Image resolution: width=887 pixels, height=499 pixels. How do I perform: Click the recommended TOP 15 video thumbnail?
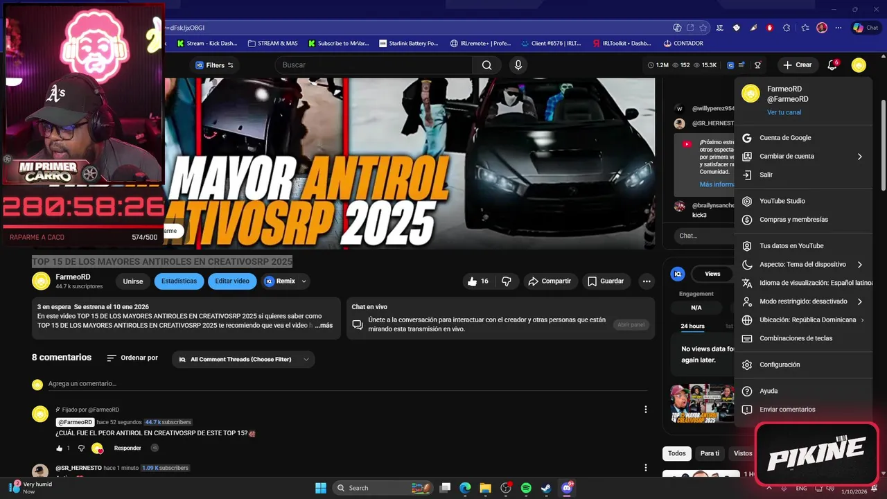click(702, 403)
